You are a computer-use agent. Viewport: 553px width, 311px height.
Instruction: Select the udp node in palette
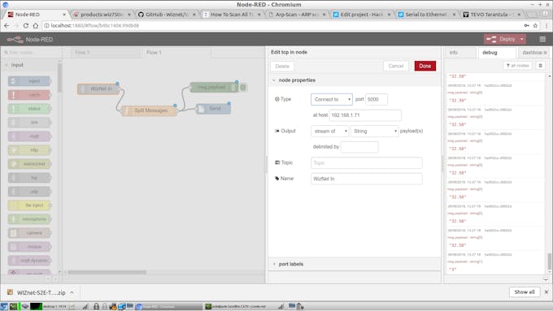click(x=29, y=192)
